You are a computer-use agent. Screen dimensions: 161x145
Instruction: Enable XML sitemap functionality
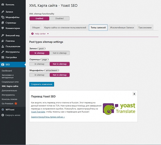[39, 18]
